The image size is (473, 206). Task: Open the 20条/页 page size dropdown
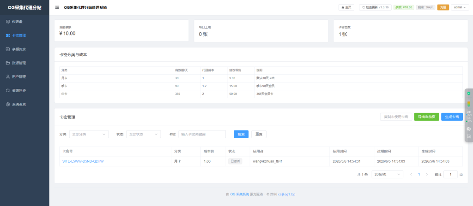[387, 174]
